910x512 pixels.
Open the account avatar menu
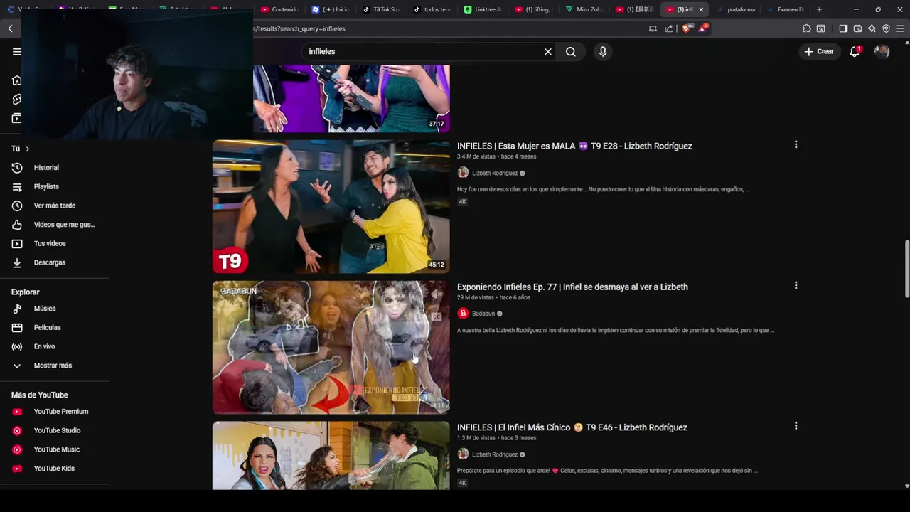882,51
